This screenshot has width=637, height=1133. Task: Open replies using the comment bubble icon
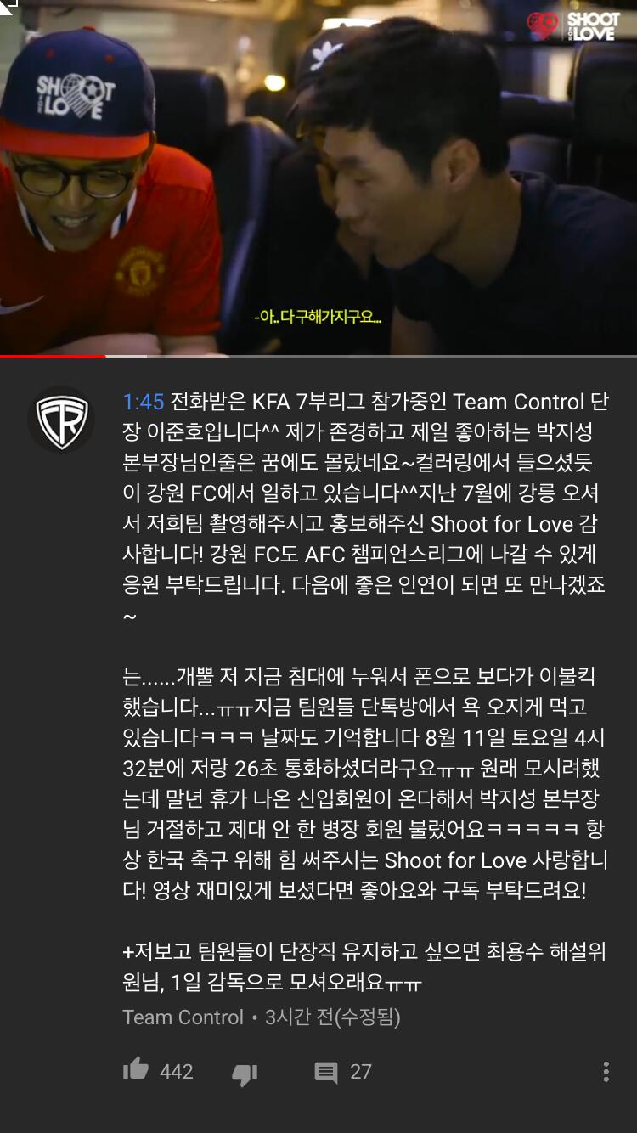click(x=326, y=1073)
